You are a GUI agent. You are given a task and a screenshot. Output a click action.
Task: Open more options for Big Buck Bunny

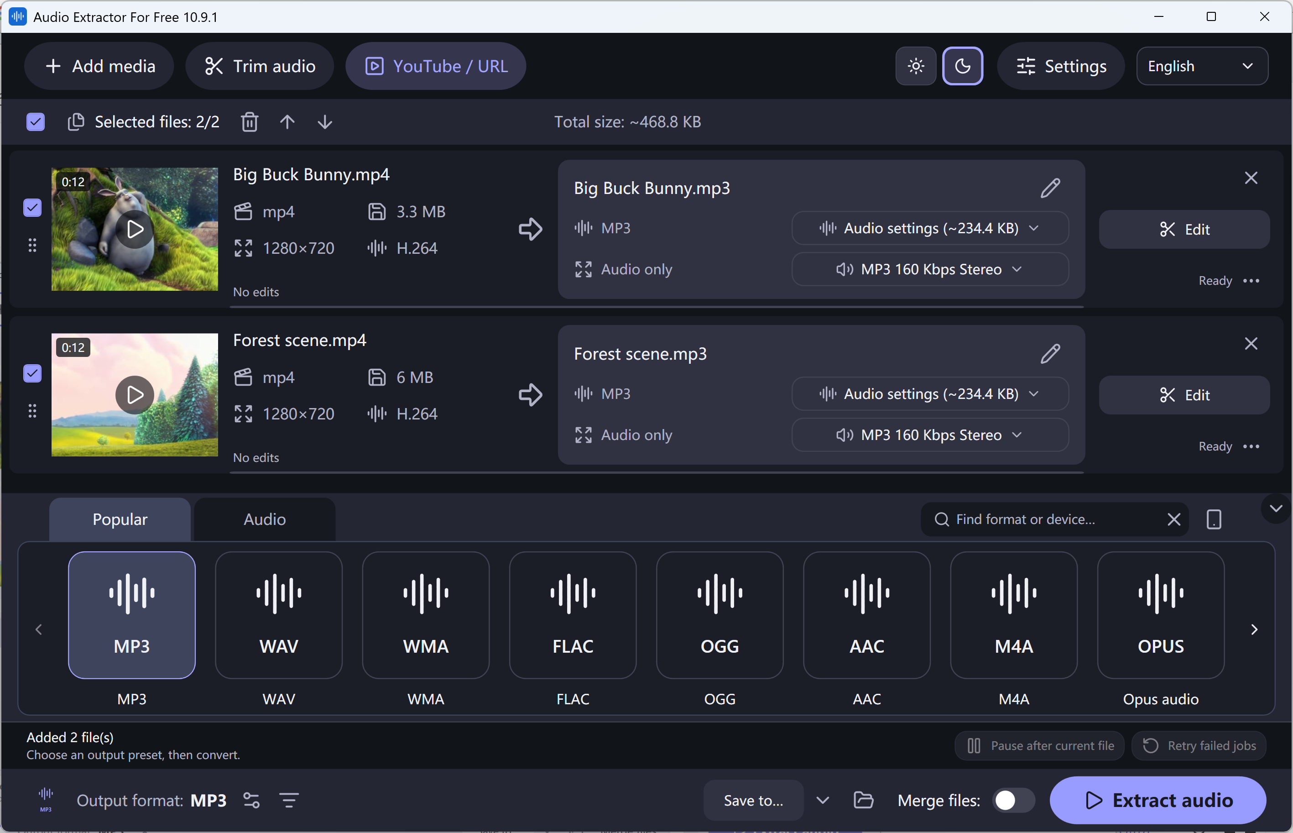point(1251,281)
